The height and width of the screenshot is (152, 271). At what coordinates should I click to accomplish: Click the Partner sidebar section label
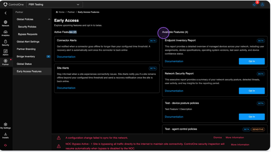click(19, 12)
